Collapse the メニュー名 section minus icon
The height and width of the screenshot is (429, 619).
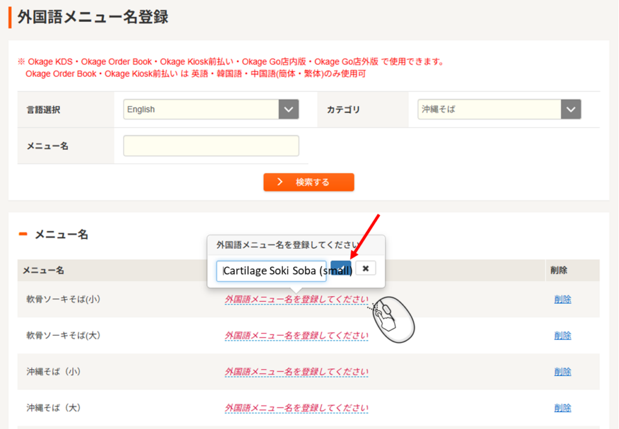click(x=23, y=234)
